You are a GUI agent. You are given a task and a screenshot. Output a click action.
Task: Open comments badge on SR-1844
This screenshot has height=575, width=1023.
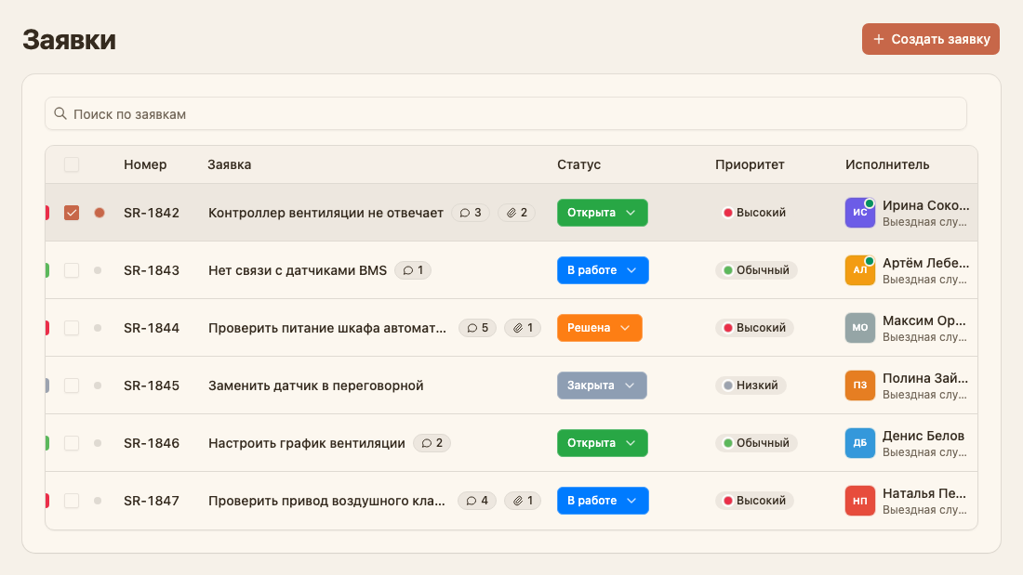478,328
